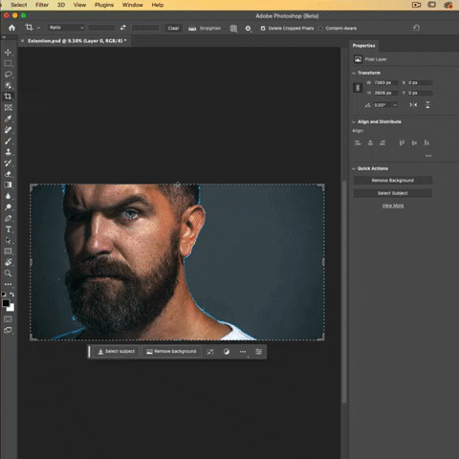Toggle Delete Cropped Pixels checkbox
This screenshot has width=459, height=459.
pyautogui.click(x=263, y=29)
